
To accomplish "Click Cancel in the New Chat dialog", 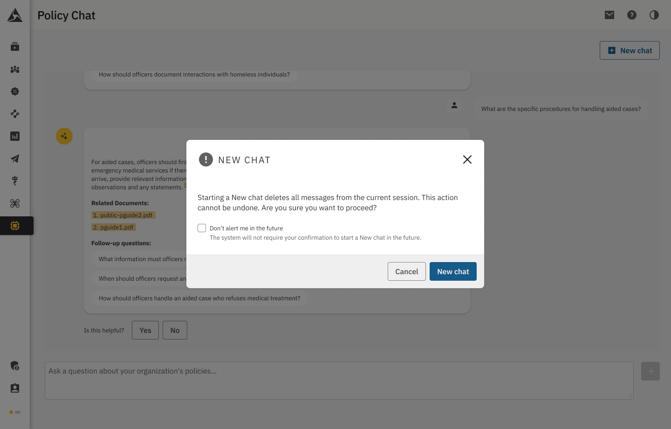I will [406, 271].
